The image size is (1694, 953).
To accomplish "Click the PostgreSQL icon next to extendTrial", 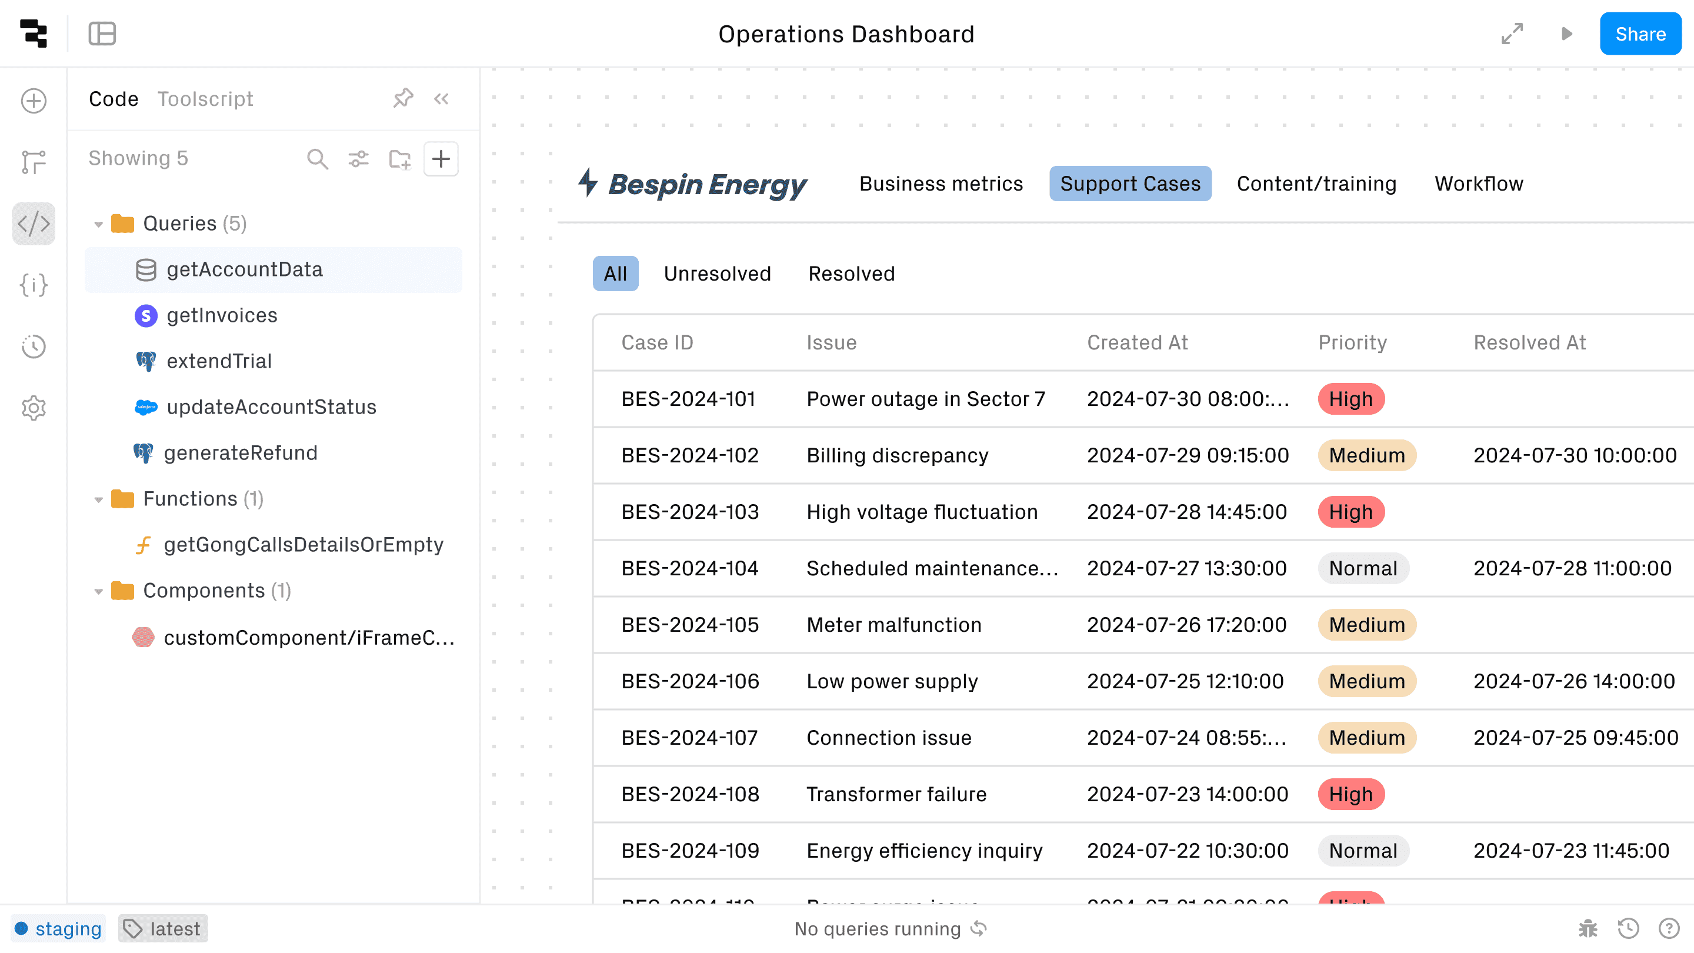I will click(145, 361).
